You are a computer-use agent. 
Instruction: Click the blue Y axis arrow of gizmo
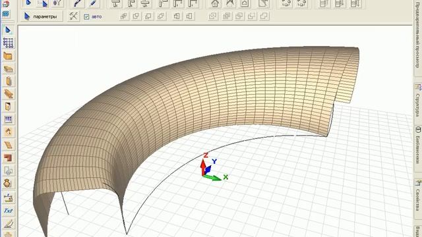point(208,169)
